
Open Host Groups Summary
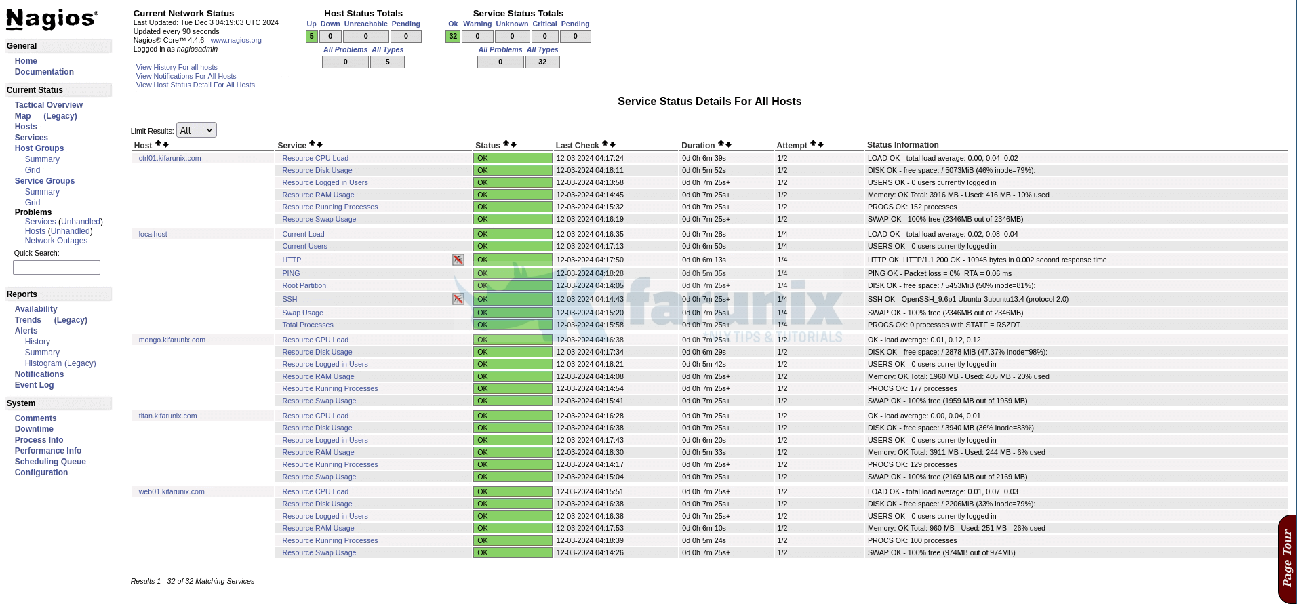click(x=42, y=159)
